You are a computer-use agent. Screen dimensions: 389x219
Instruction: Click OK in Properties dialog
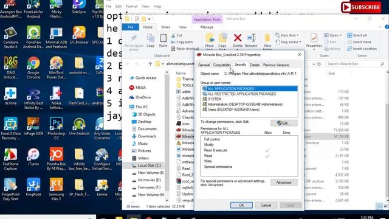(x=241, y=205)
